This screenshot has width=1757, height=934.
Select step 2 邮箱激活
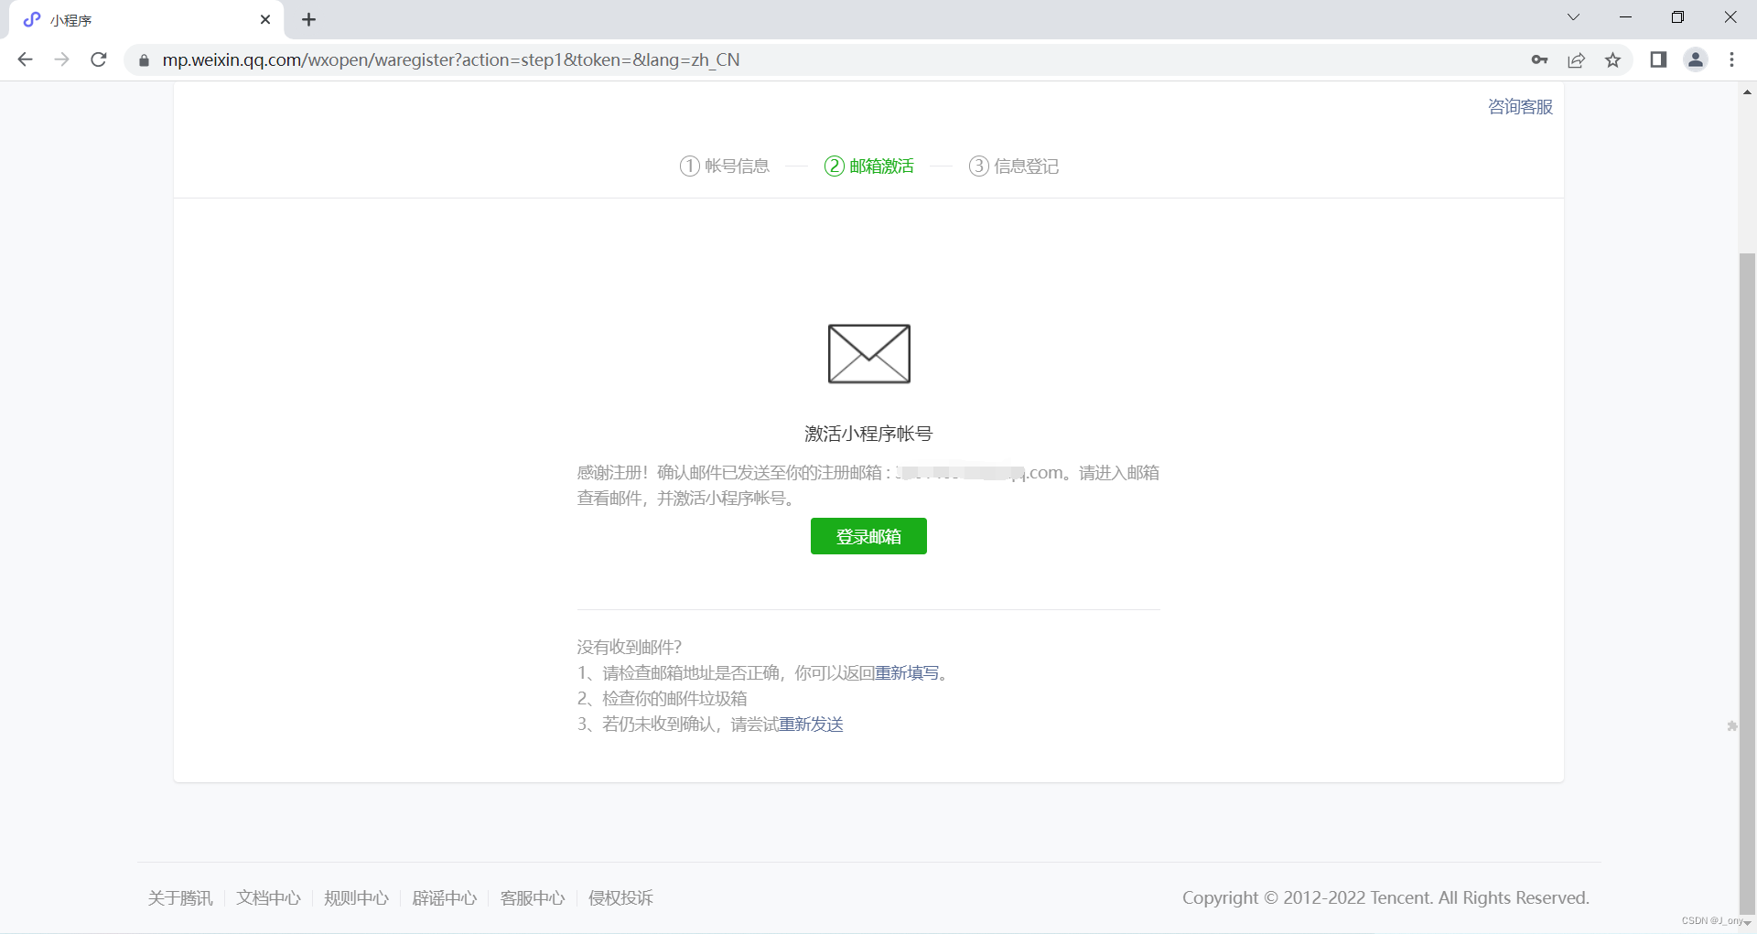point(869,166)
